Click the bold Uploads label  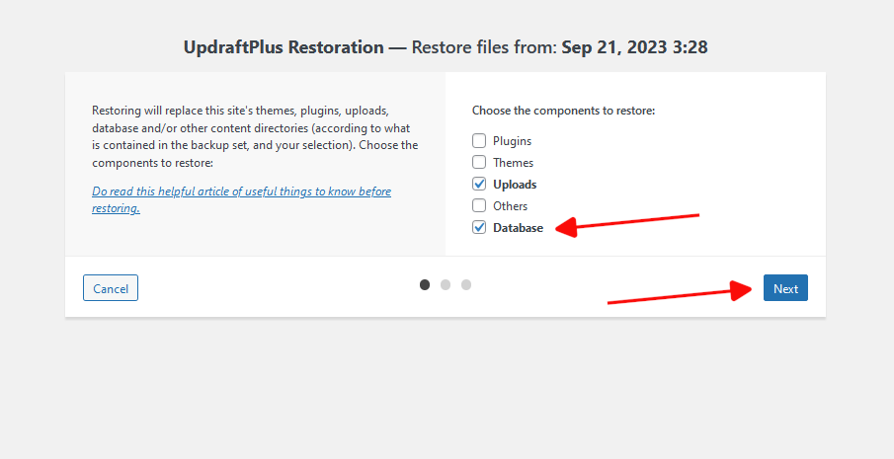(515, 185)
